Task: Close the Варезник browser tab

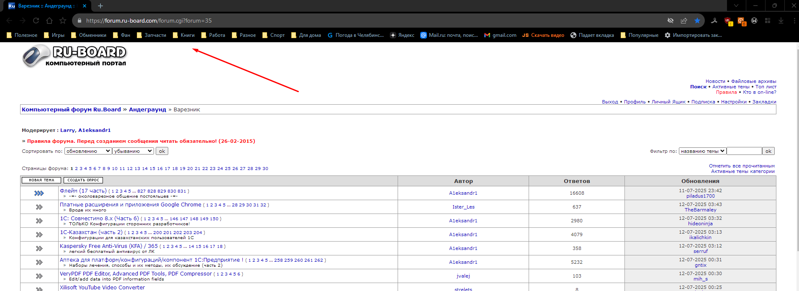Action: (85, 6)
